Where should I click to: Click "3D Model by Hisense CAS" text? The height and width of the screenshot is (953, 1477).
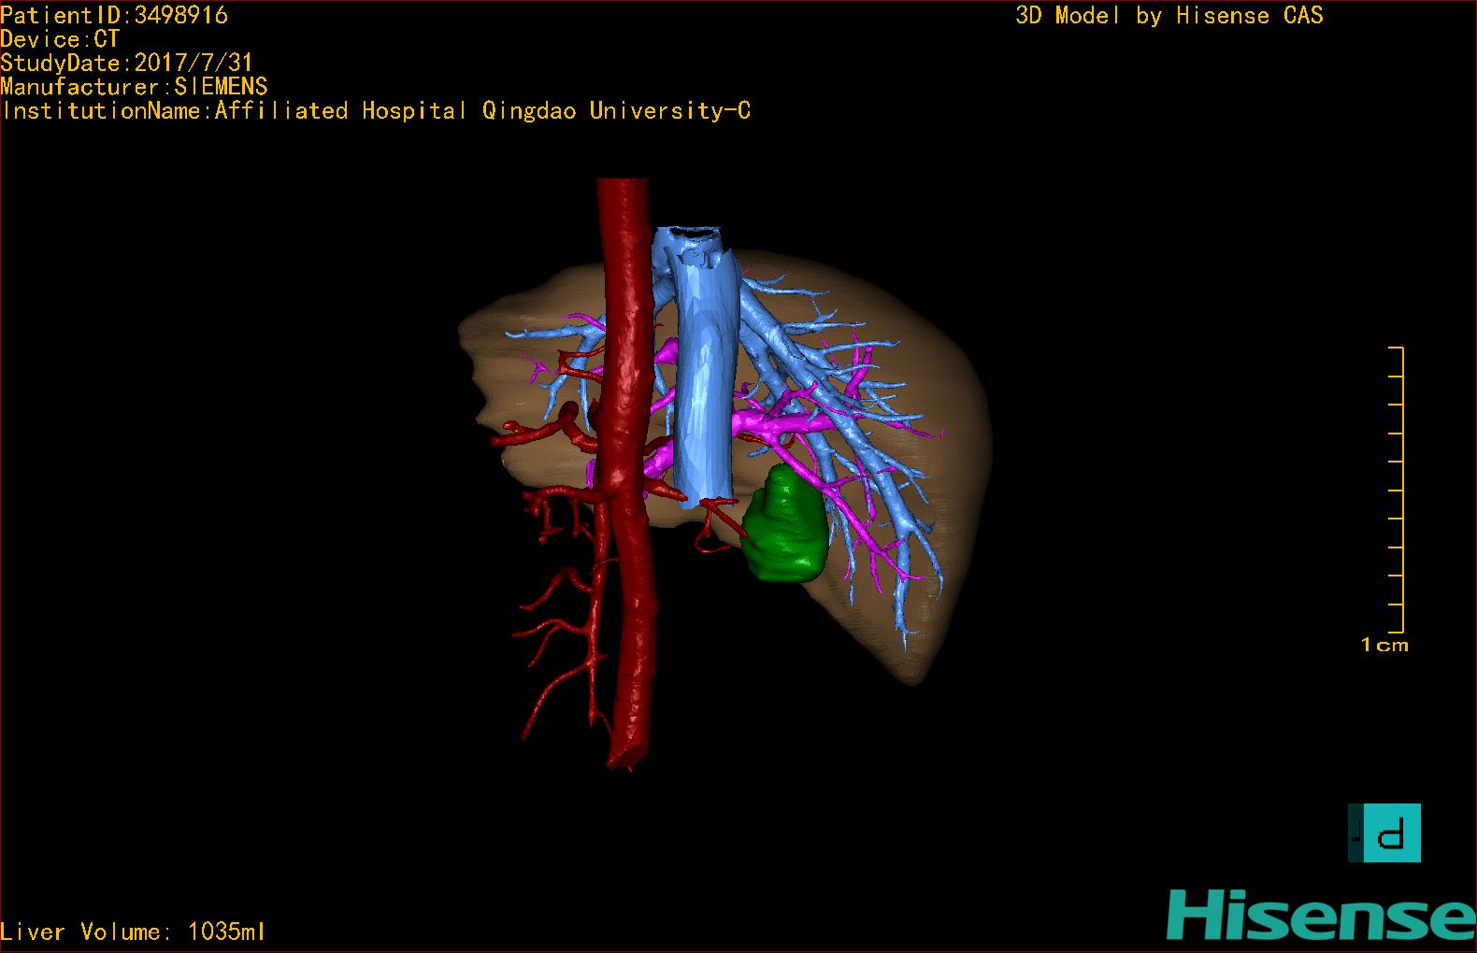(1169, 15)
